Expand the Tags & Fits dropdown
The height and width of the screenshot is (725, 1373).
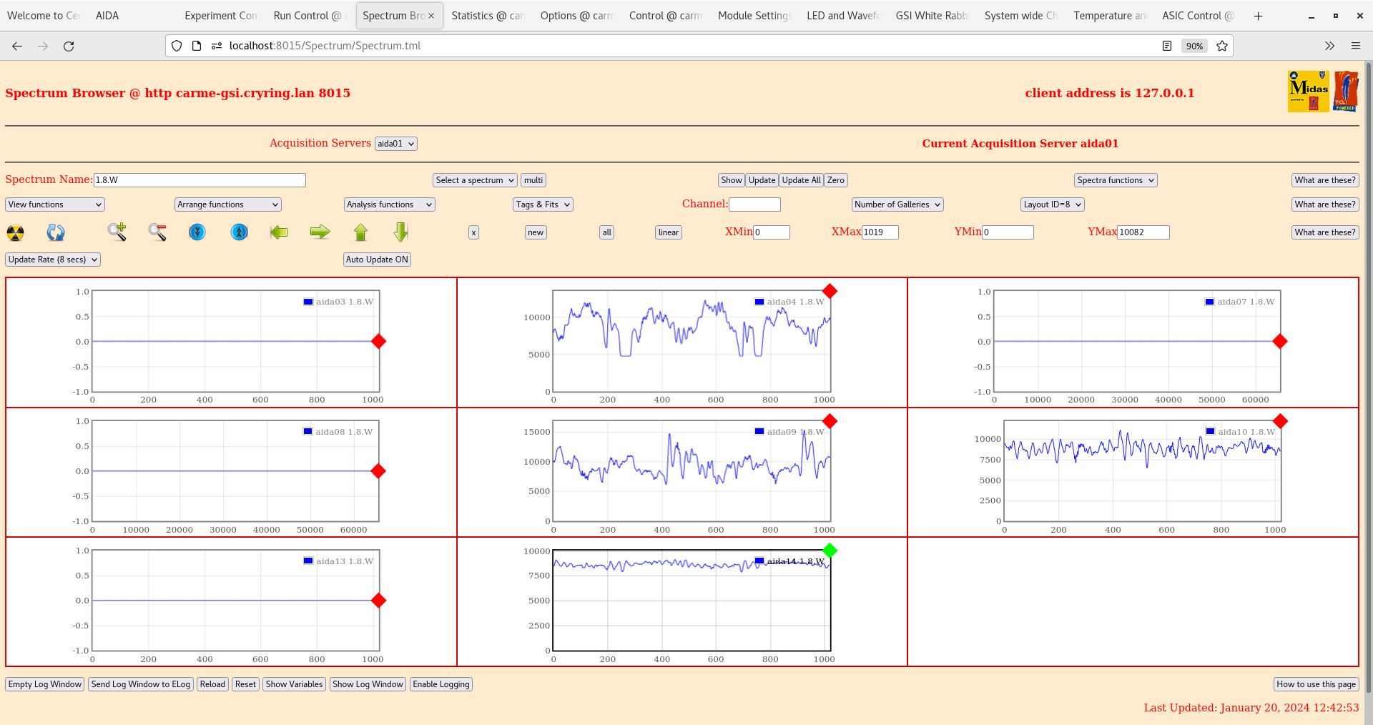[543, 204]
